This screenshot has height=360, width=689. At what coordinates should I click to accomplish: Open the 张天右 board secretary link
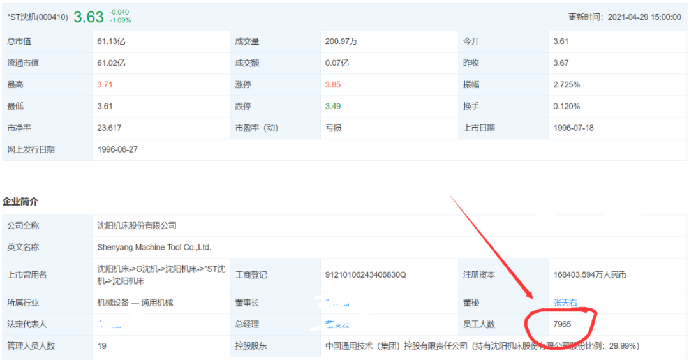pyautogui.click(x=565, y=303)
